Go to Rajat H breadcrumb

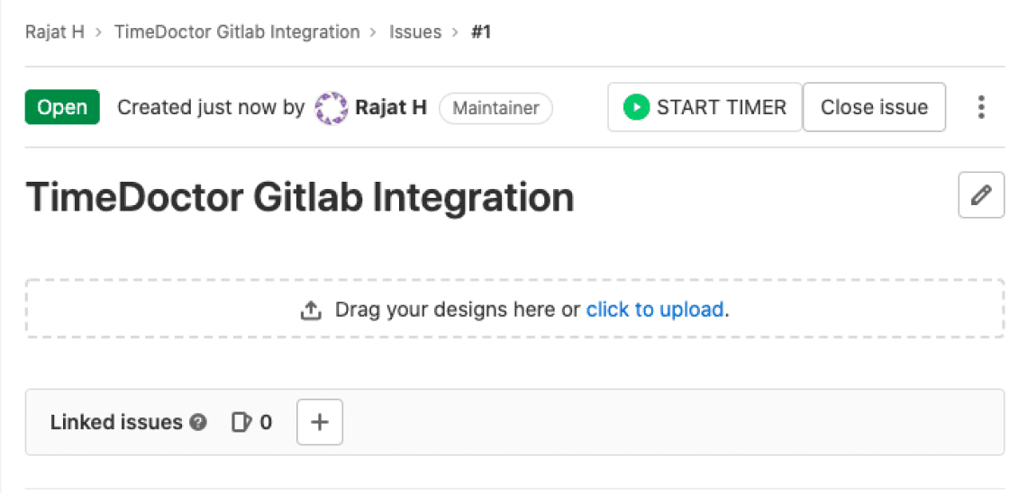tap(56, 32)
